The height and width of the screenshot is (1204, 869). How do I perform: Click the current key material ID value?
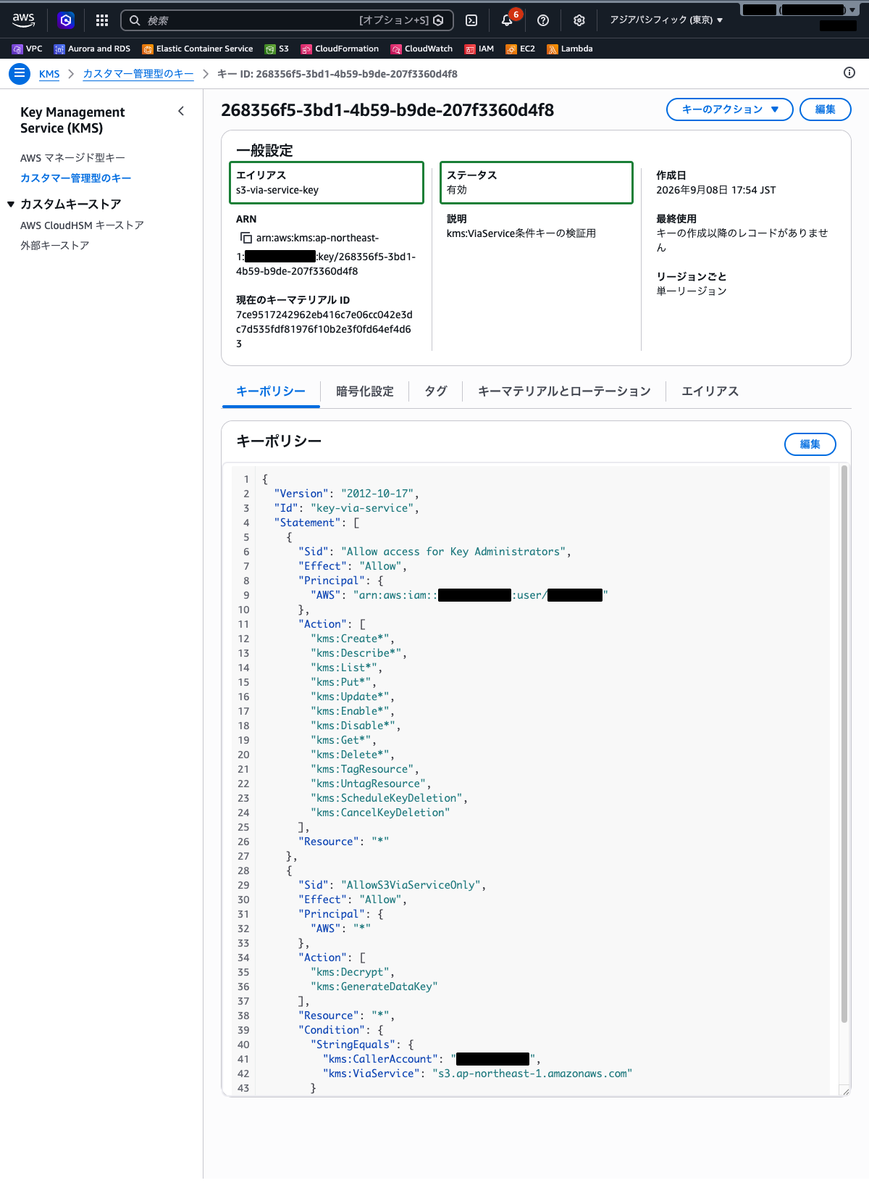click(x=324, y=329)
